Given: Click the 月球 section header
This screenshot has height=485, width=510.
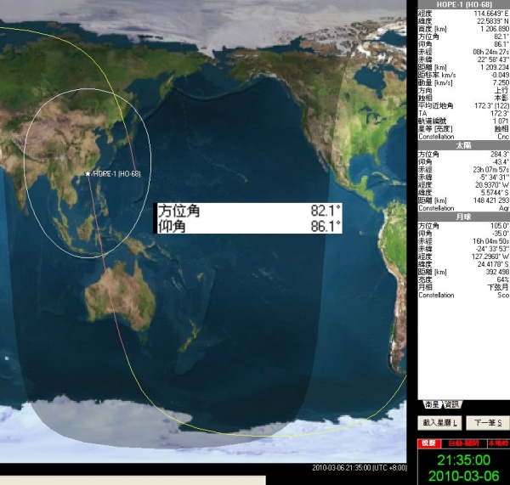Looking at the screenshot, I should click(x=463, y=217).
